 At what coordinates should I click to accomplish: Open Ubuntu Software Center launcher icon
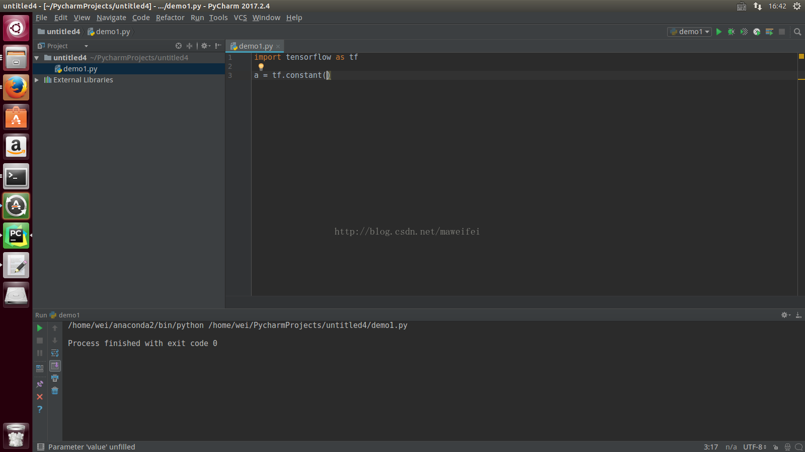tap(16, 117)
